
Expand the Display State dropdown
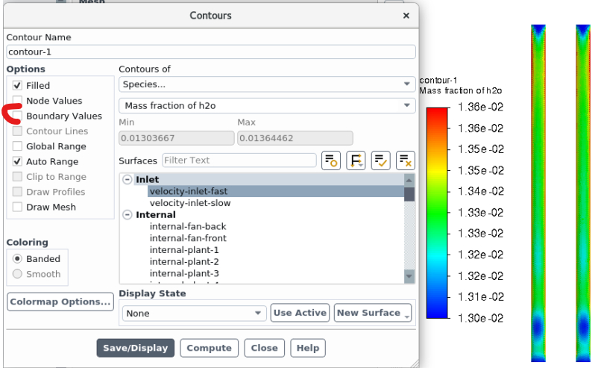tap(194, 314)
